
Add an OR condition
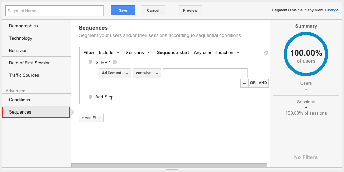tap(253, 83)
